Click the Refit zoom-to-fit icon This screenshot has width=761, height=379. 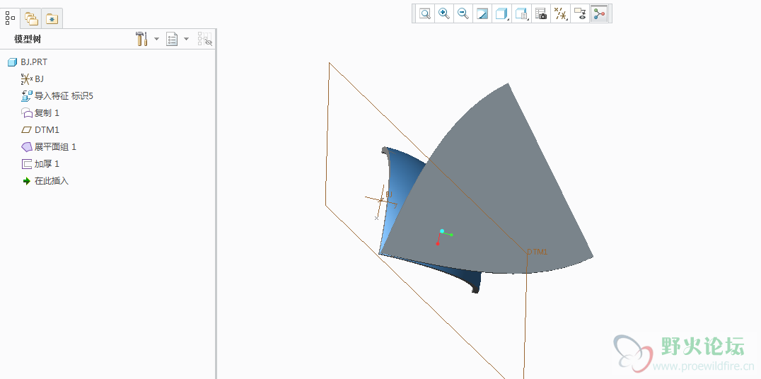point(425,13)
